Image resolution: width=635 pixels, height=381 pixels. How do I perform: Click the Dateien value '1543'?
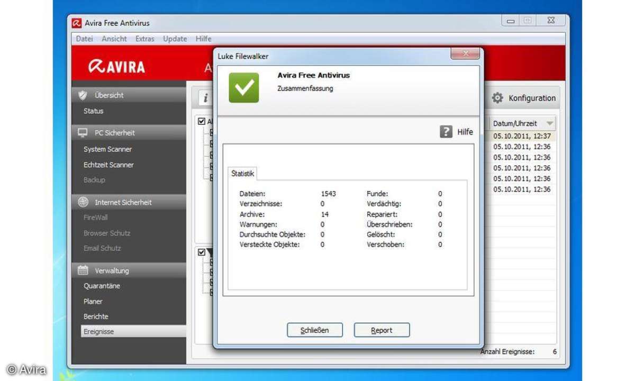[x=328, y=194]
